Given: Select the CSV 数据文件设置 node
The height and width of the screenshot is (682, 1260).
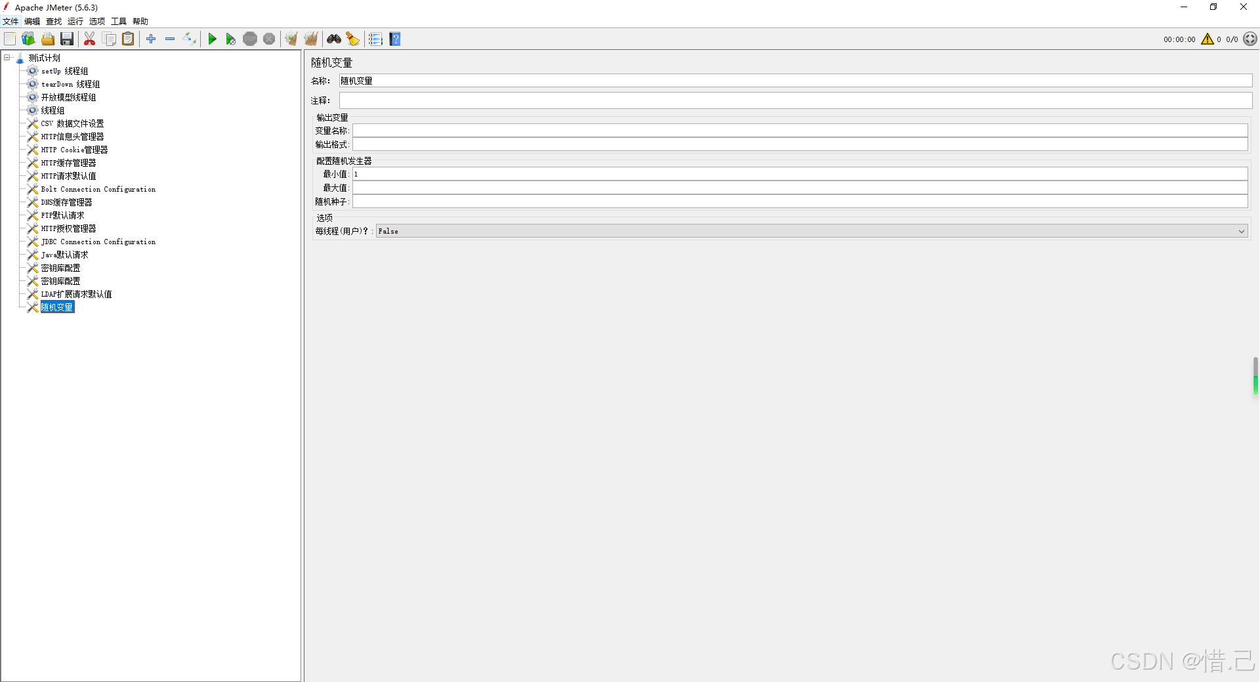Looking at the screenshot, I should 72,123.
